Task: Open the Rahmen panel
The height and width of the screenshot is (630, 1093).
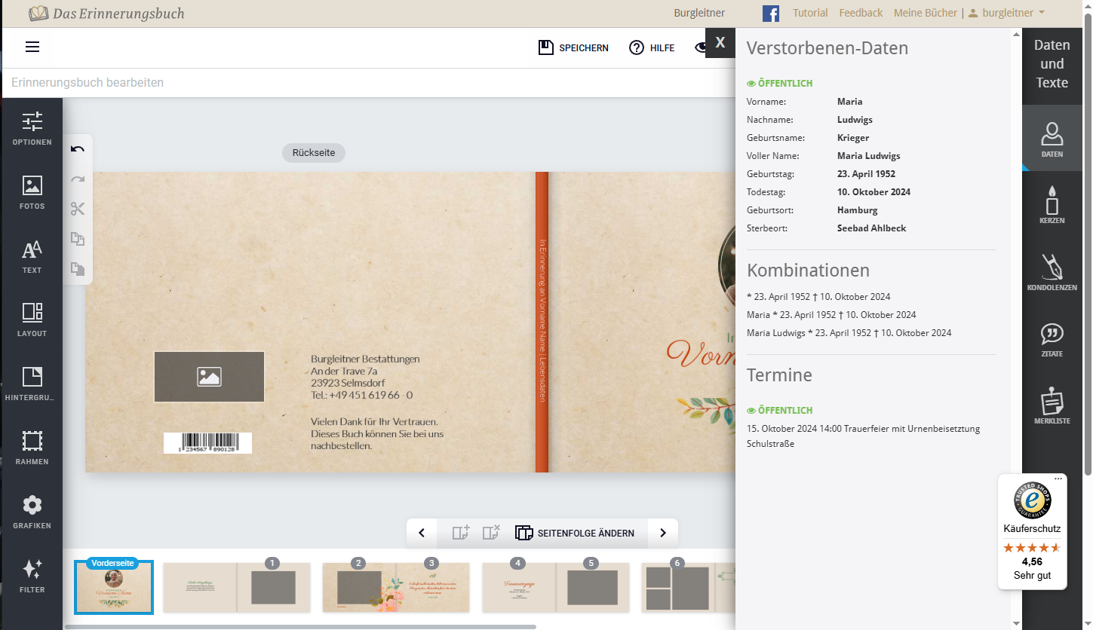Action: pyautogui.click(x=32, y=448)
